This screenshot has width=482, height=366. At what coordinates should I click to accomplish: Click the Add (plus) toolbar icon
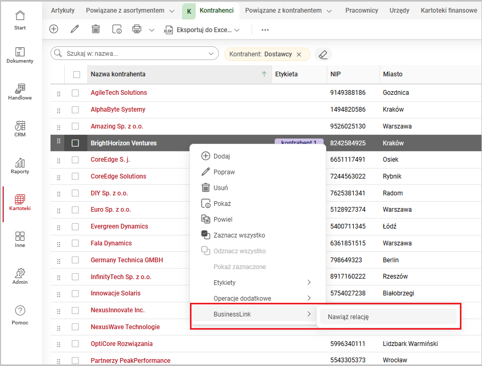pos(54,29)
